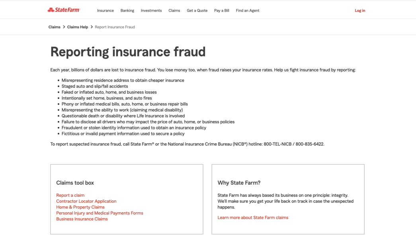416x248 pixels.
Task: Go to Pay a Bill
Action: coord(221,11)
